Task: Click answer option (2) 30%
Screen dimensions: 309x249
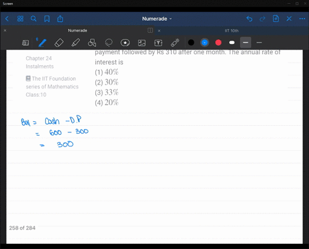Action: (107, 83)
